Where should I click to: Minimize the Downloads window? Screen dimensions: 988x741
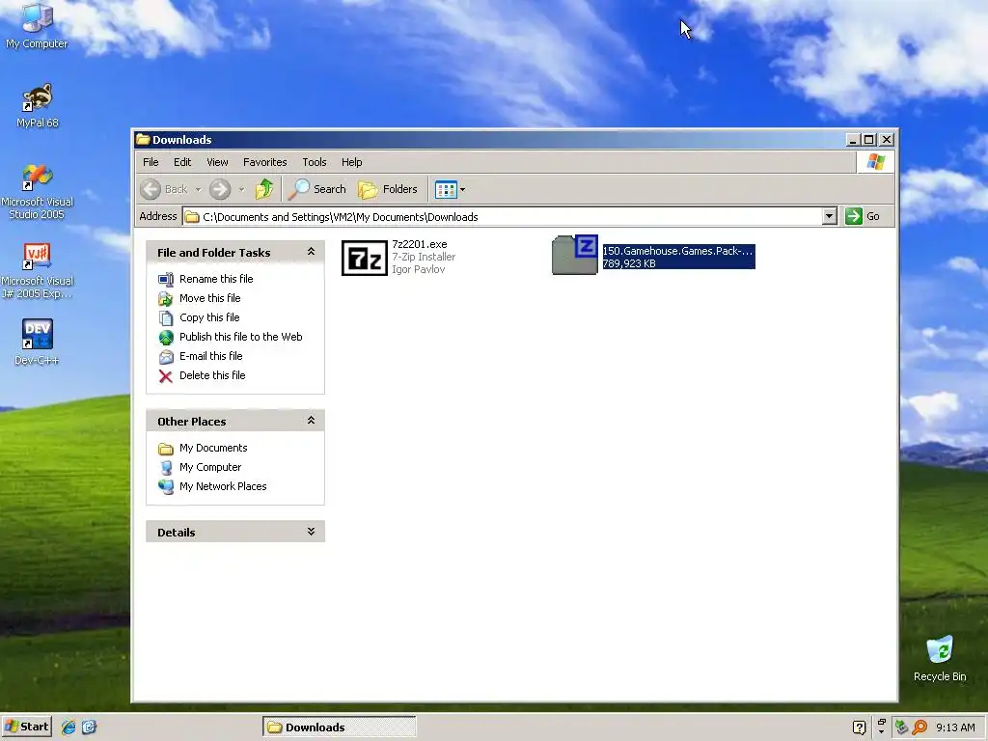pos(853,140)
